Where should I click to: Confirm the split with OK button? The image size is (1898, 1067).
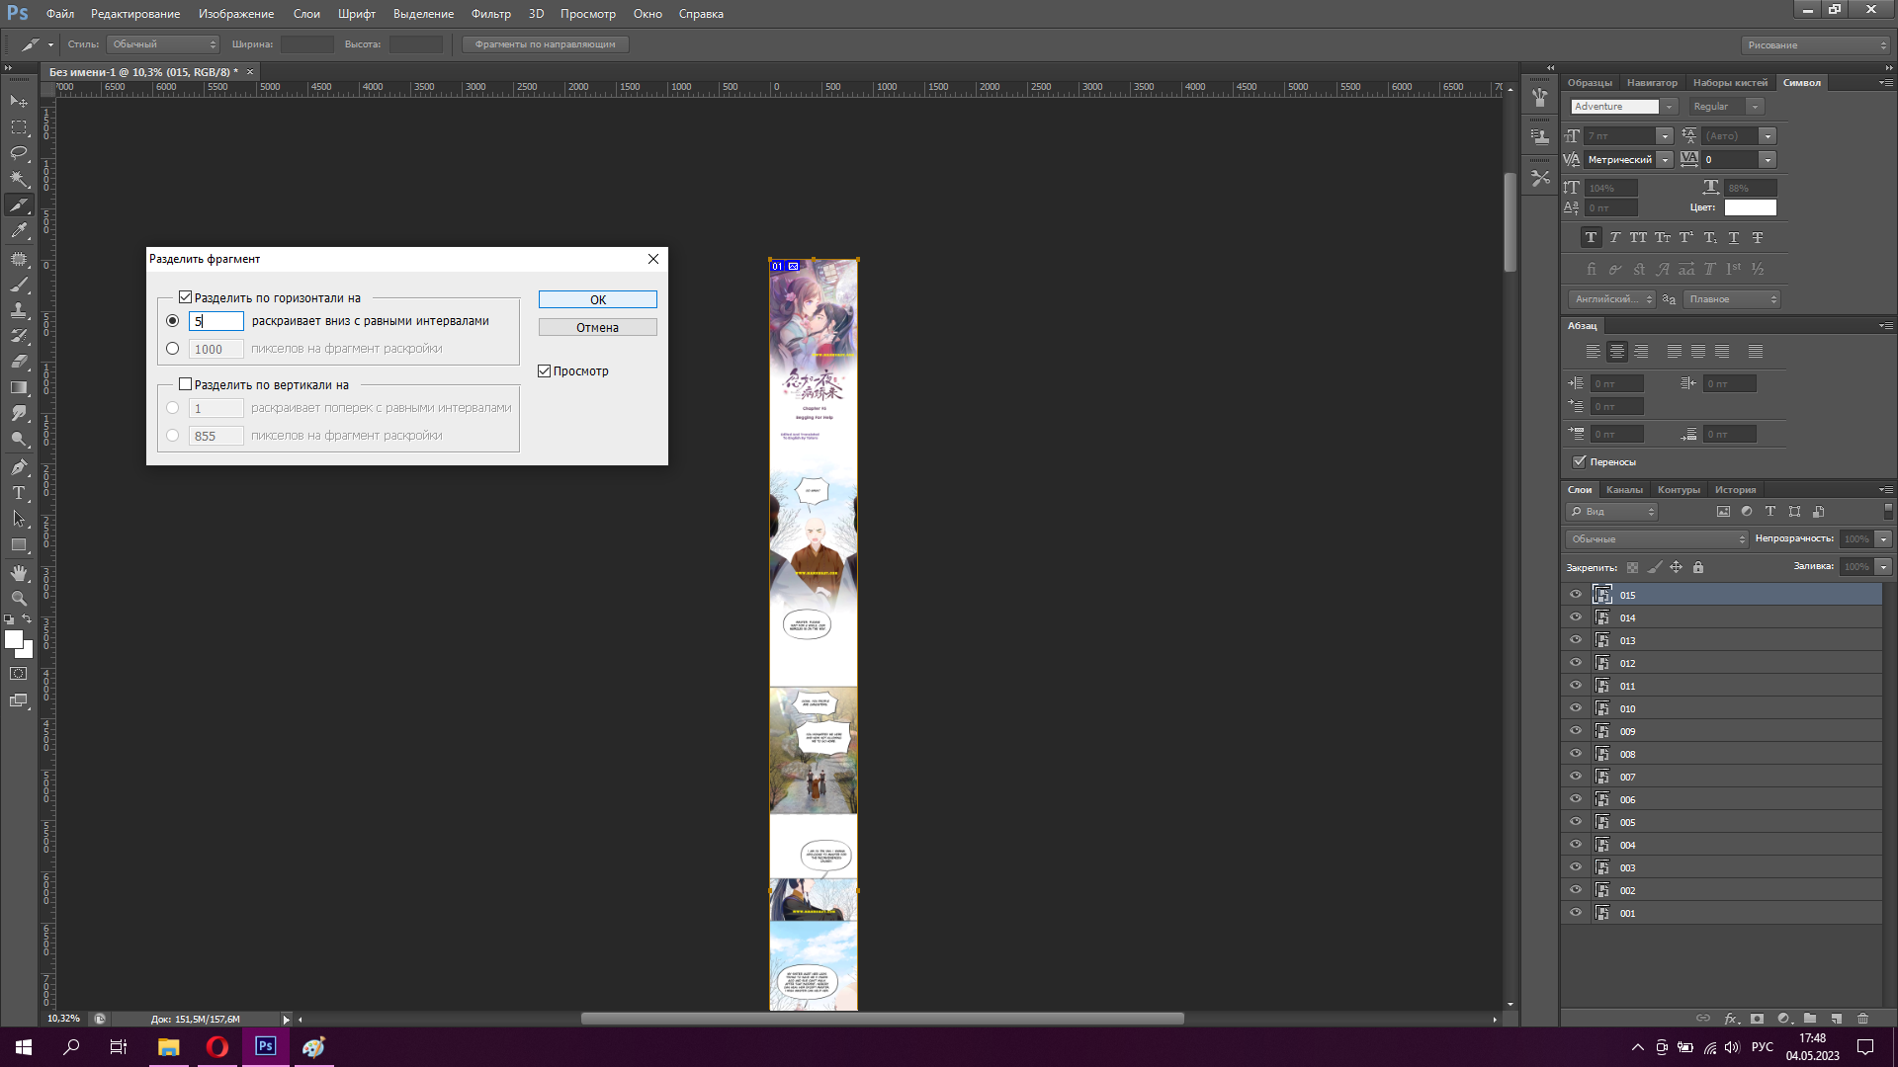(x=597, y=299)
